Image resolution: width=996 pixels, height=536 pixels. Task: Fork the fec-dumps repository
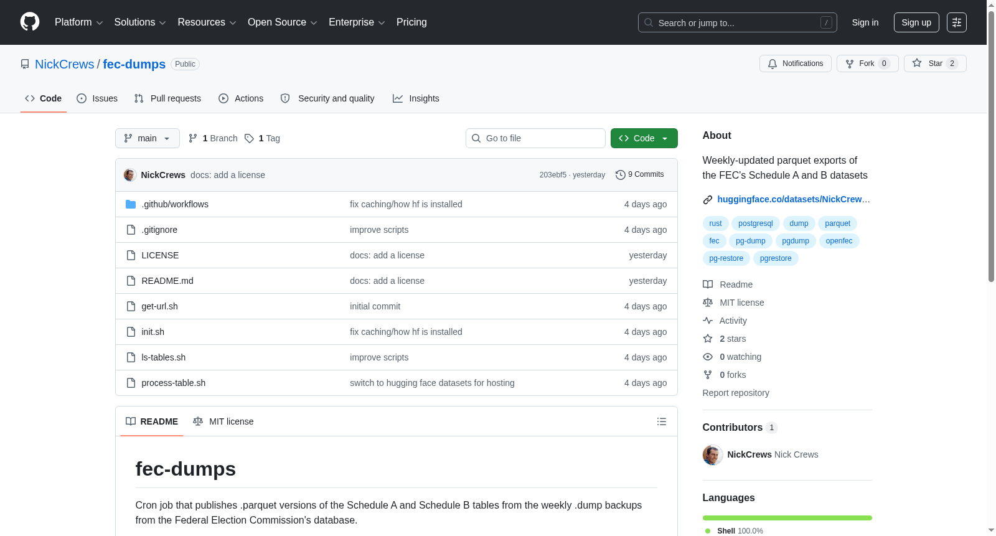(868, 63)
